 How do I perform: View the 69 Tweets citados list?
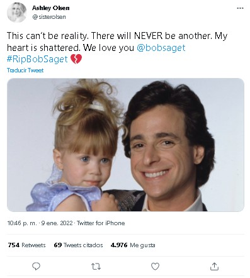tap(78, 245)
